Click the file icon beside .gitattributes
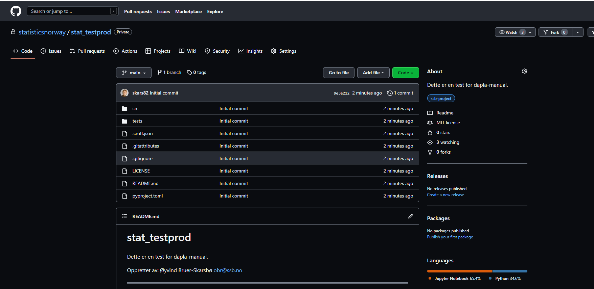Screen dimensions: 594x289 124,146
